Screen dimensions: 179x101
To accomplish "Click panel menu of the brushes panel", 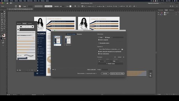I will [x=36, y=24].
